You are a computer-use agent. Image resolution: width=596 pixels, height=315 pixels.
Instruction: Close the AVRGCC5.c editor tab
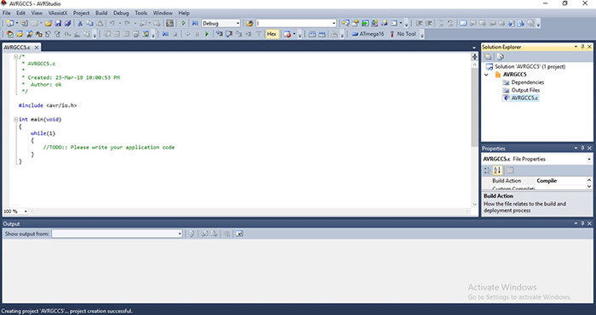(x=37, y=48)
